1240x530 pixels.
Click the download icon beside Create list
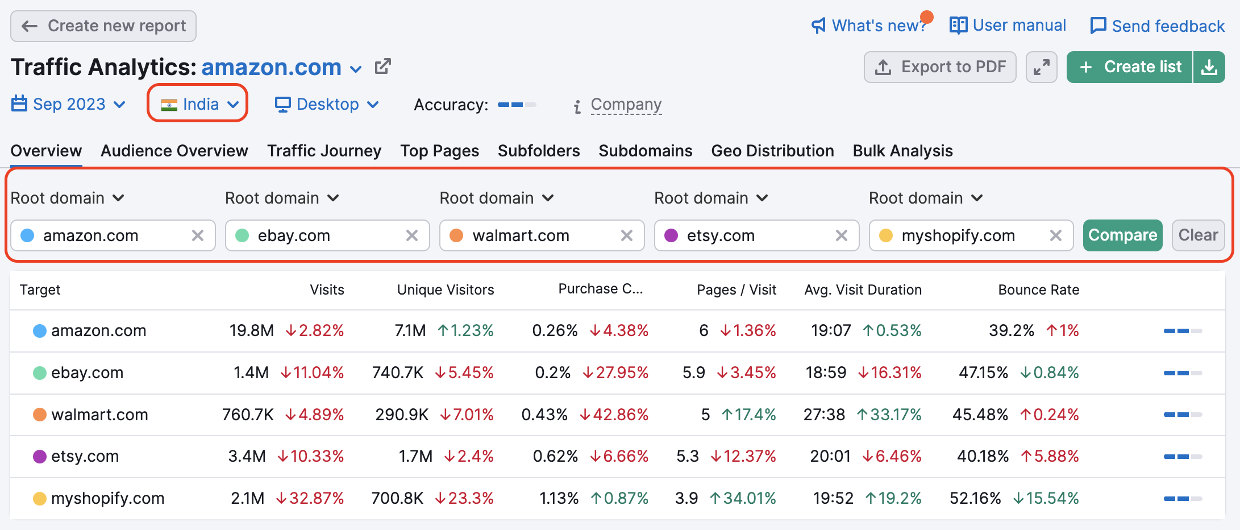(1209, 67)
